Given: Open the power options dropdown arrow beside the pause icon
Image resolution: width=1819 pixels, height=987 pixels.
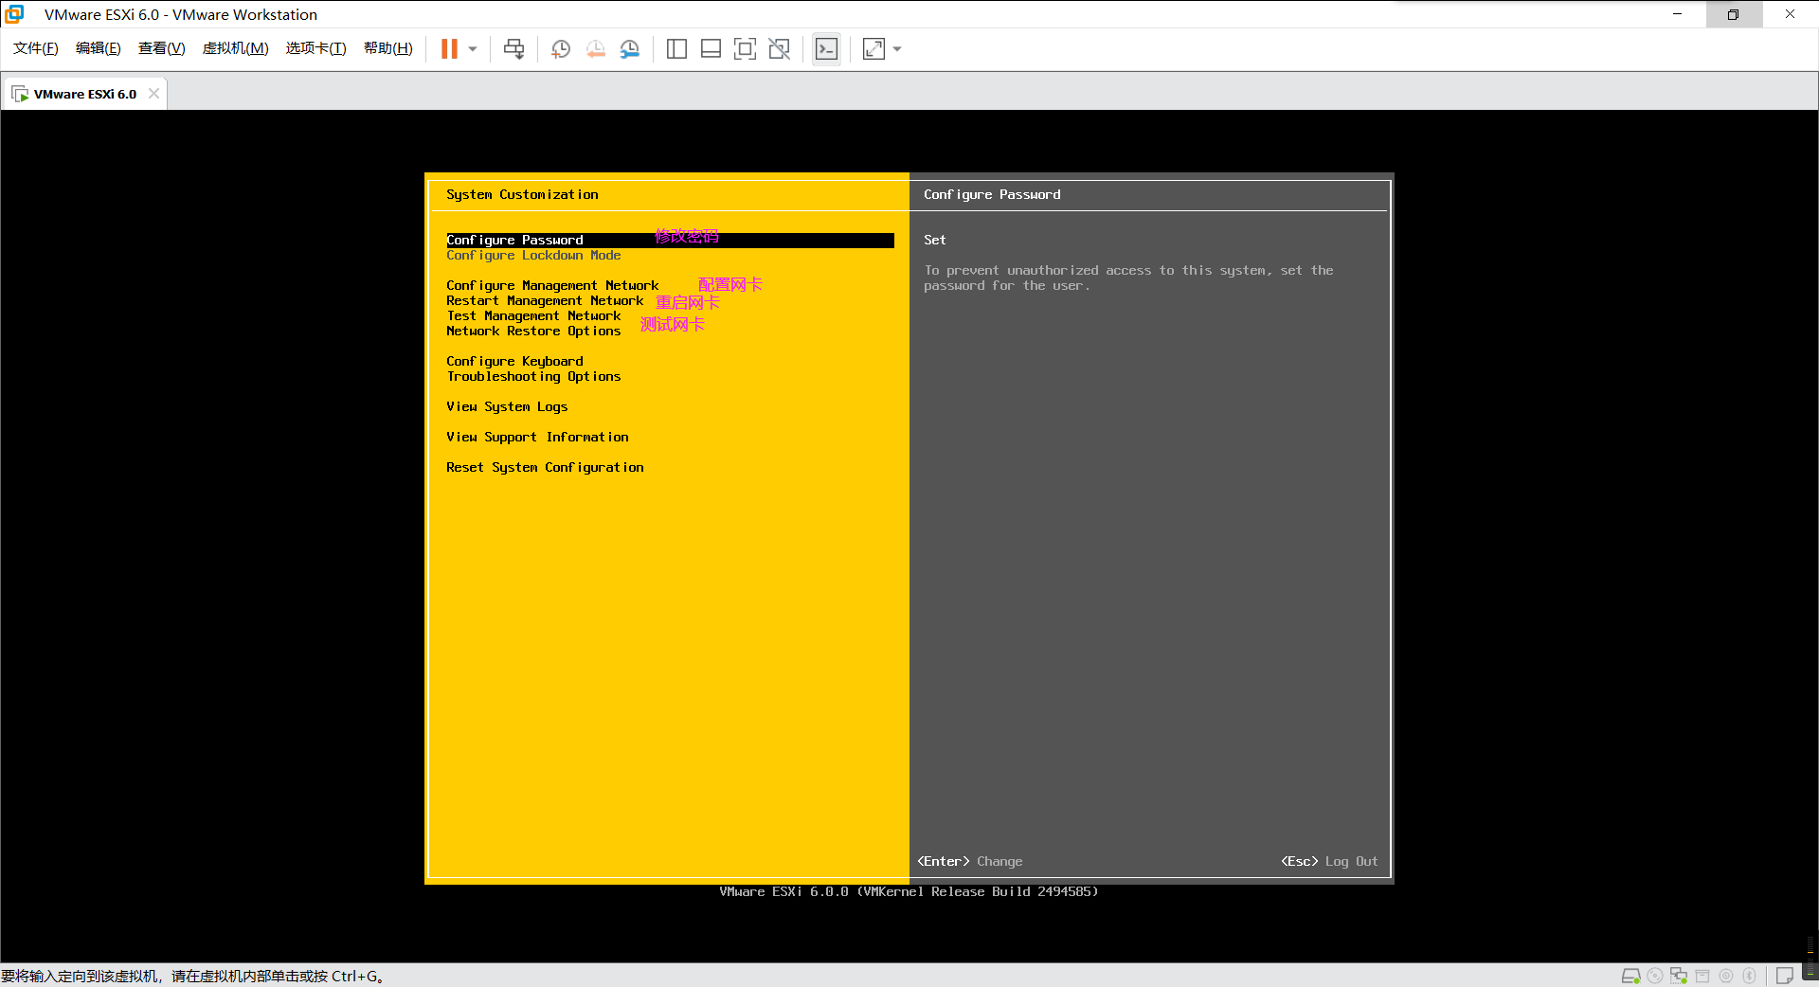Looking at the screenshot, I should (x=473, y=48).
